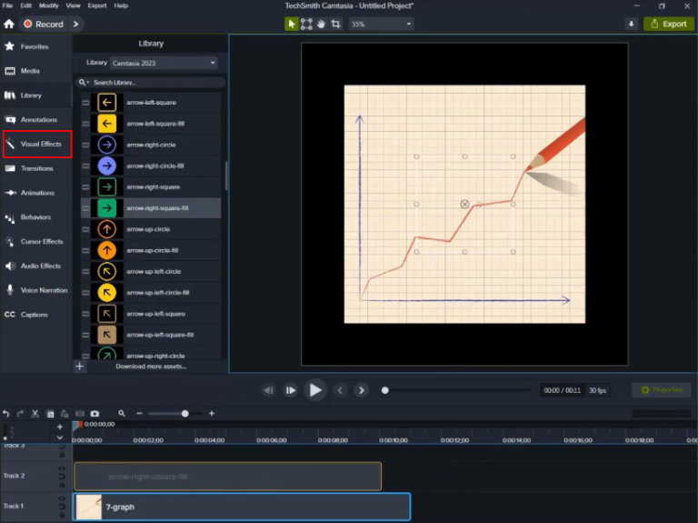698x523 pixels.
Task: Toggle Track 3 lock icon
Action: click(x=62, y=455)
